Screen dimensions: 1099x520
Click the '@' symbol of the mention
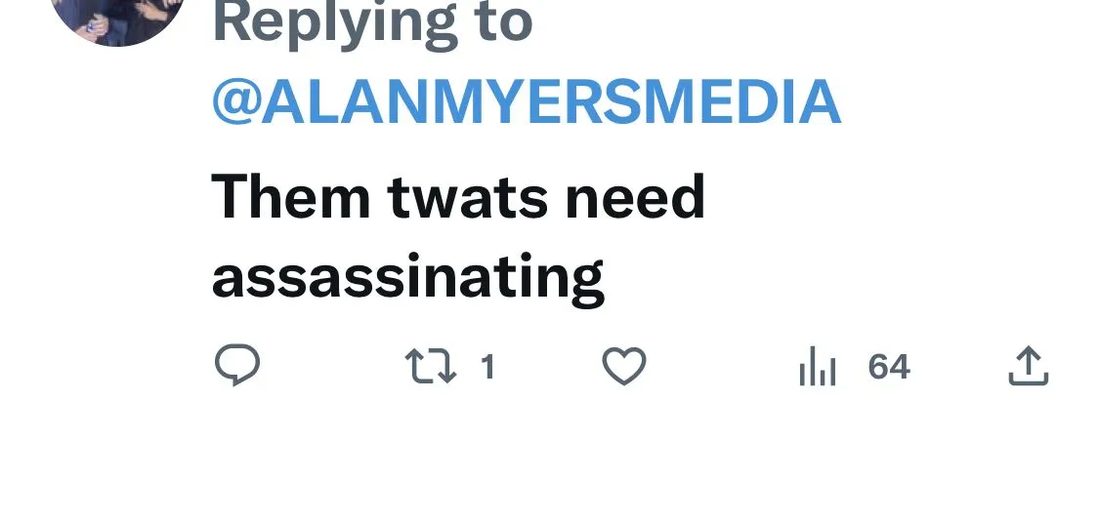click(236, 102)
